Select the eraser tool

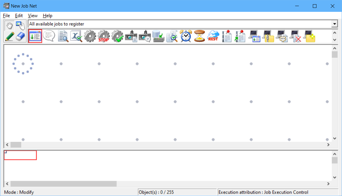point(20,36)
